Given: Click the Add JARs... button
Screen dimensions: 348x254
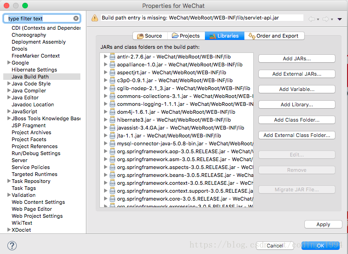Looking at the screenshot, I should tap(297, 59).
